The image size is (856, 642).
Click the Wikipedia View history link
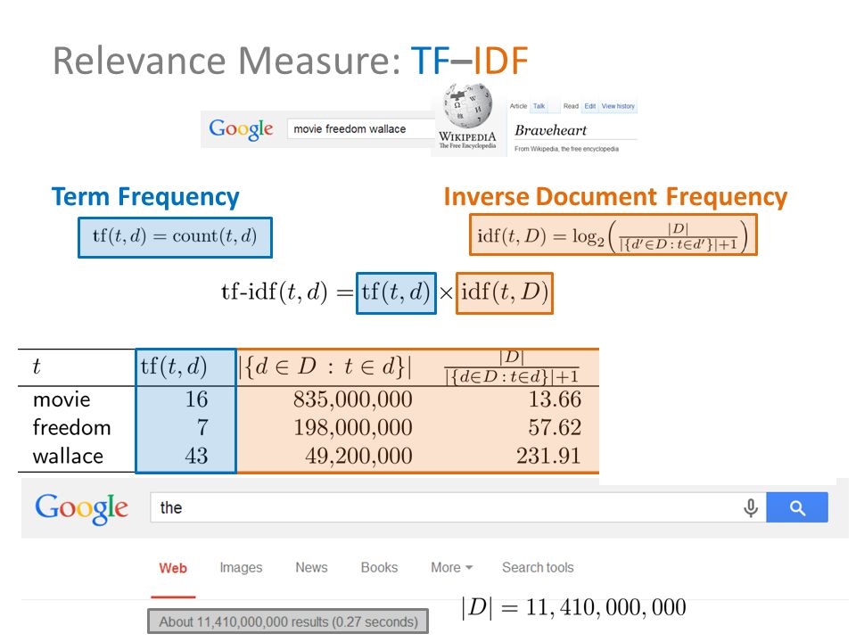click(x=618, y=106)
